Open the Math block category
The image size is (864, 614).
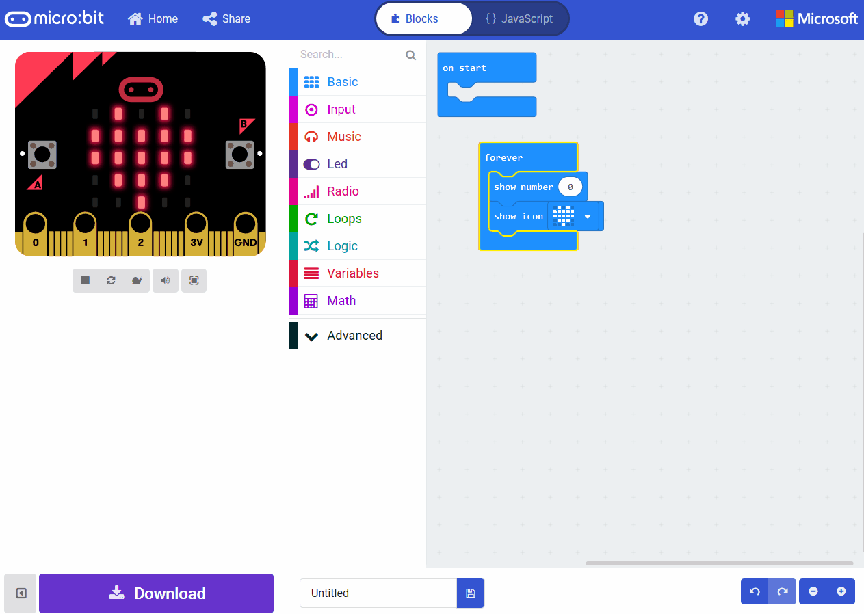point(357,301)
